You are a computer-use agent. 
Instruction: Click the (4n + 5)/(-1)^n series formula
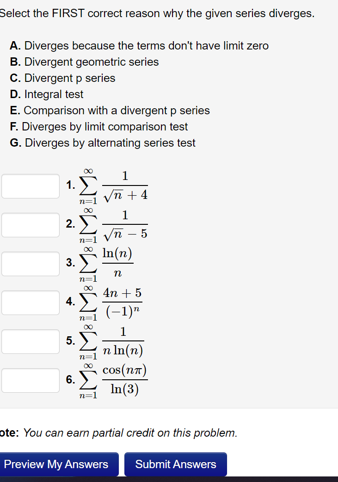coord(111,303)
